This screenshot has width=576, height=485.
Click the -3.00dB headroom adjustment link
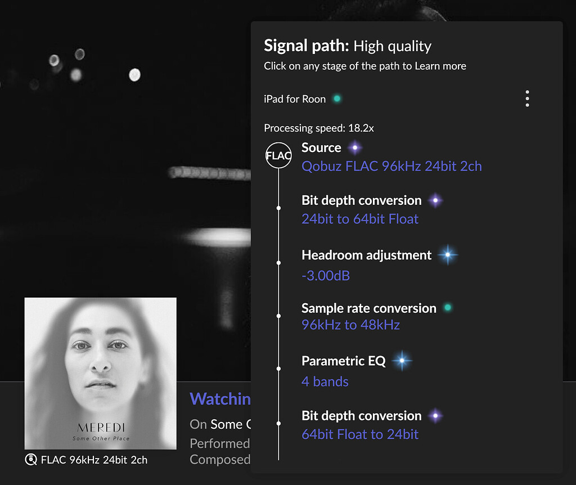pyautogui.click(x=326, y=276)
